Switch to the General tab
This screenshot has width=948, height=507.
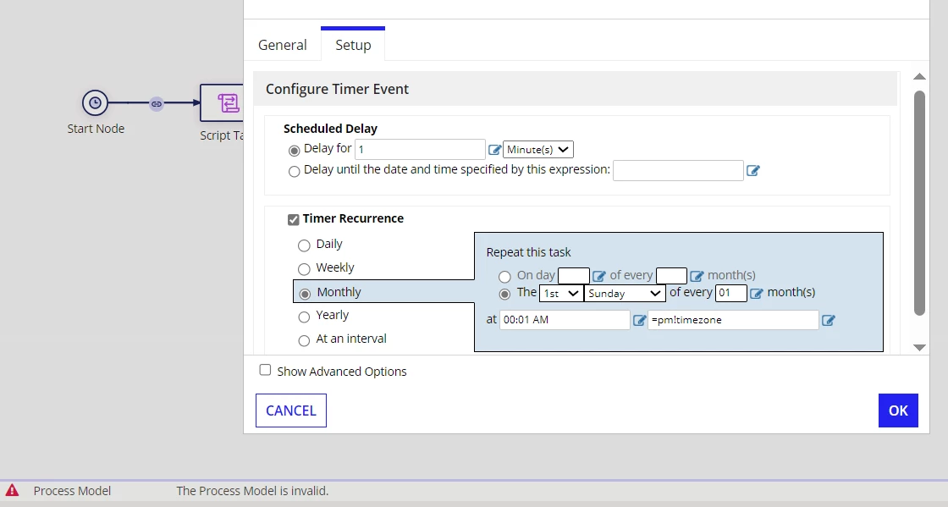[283, 46]
